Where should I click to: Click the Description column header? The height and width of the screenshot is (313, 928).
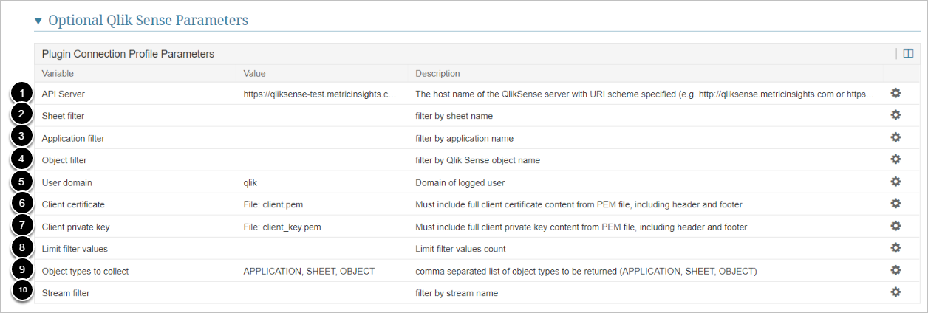[x=437, y=74]
